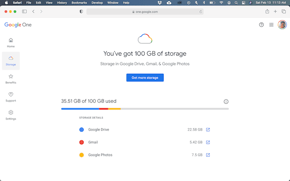Click the one.google.com address bar
Screen dimensions: 290x181
coord(145,11)
